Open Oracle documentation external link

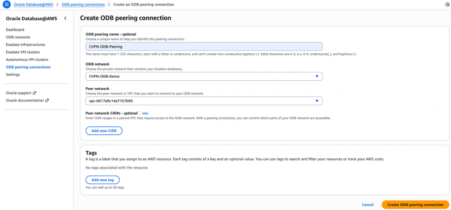point(27,100)
